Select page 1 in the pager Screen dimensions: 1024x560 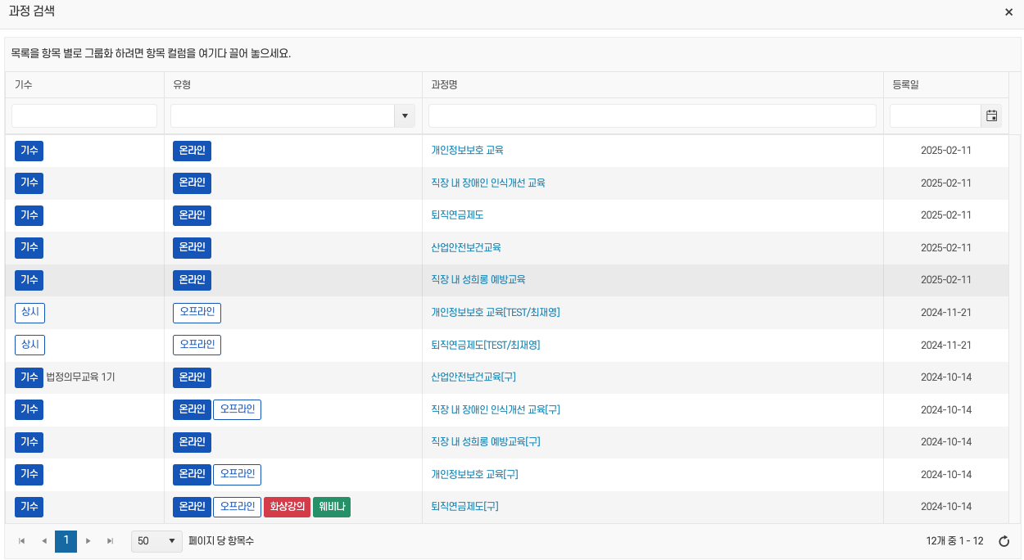pyautogui.click(x=66, y=541)
